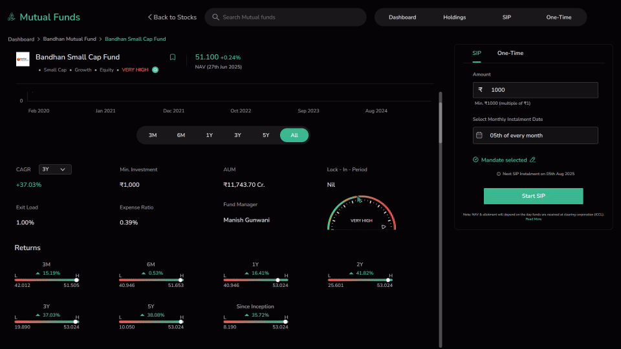Click the CAGR value +37.03%
Screen dimensions: 621x349
pos(28,185)
